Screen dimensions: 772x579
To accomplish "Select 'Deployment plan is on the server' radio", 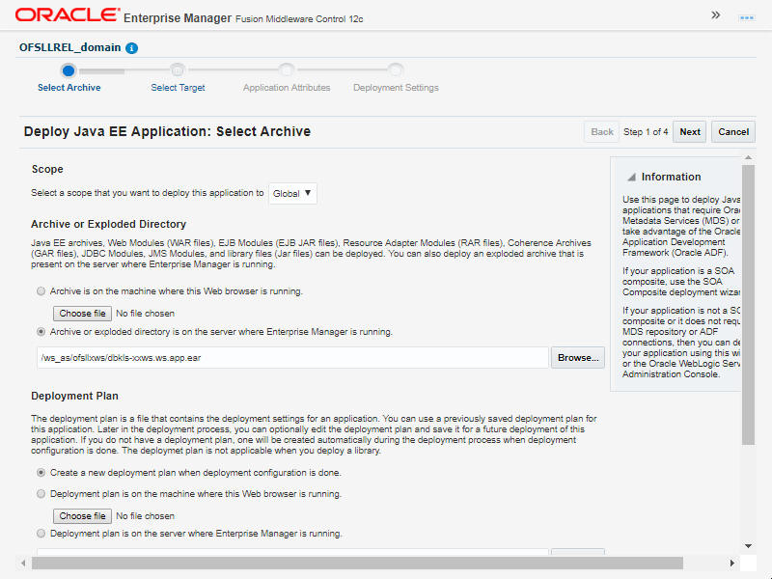I will pyautogui.click(x=41, y=534).
